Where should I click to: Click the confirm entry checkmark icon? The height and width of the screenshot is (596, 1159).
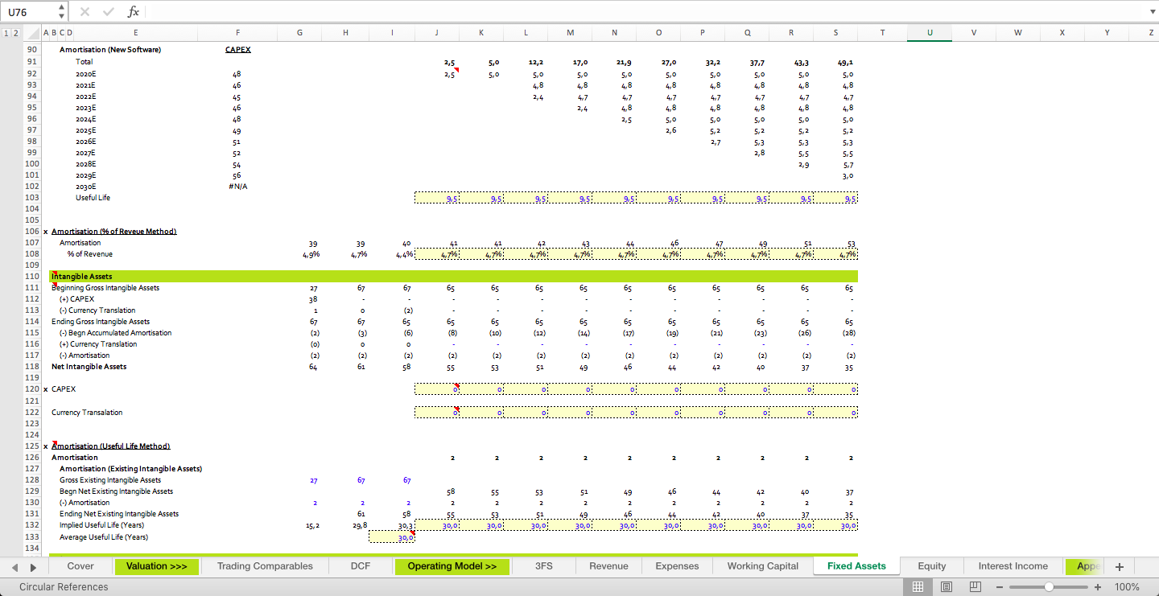pos(109,11)
